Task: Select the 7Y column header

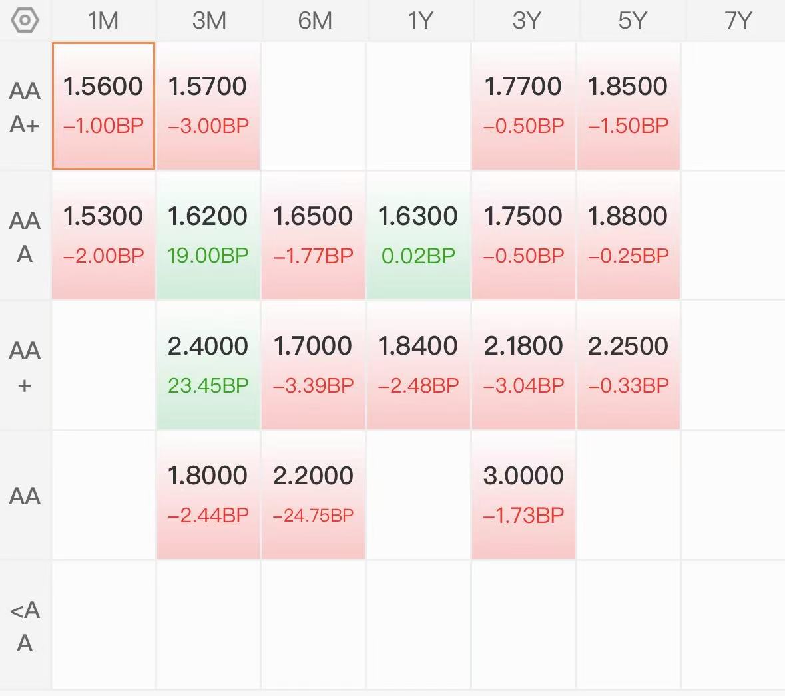Action: point(737,21)
